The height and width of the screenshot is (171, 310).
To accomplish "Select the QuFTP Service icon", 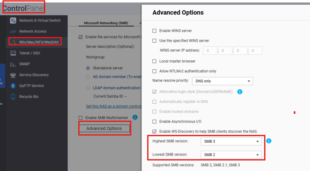I will (13, 86).
